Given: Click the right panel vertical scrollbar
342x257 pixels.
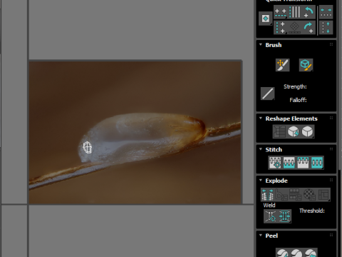Looking at the screenshot, I should coord(339,128).
